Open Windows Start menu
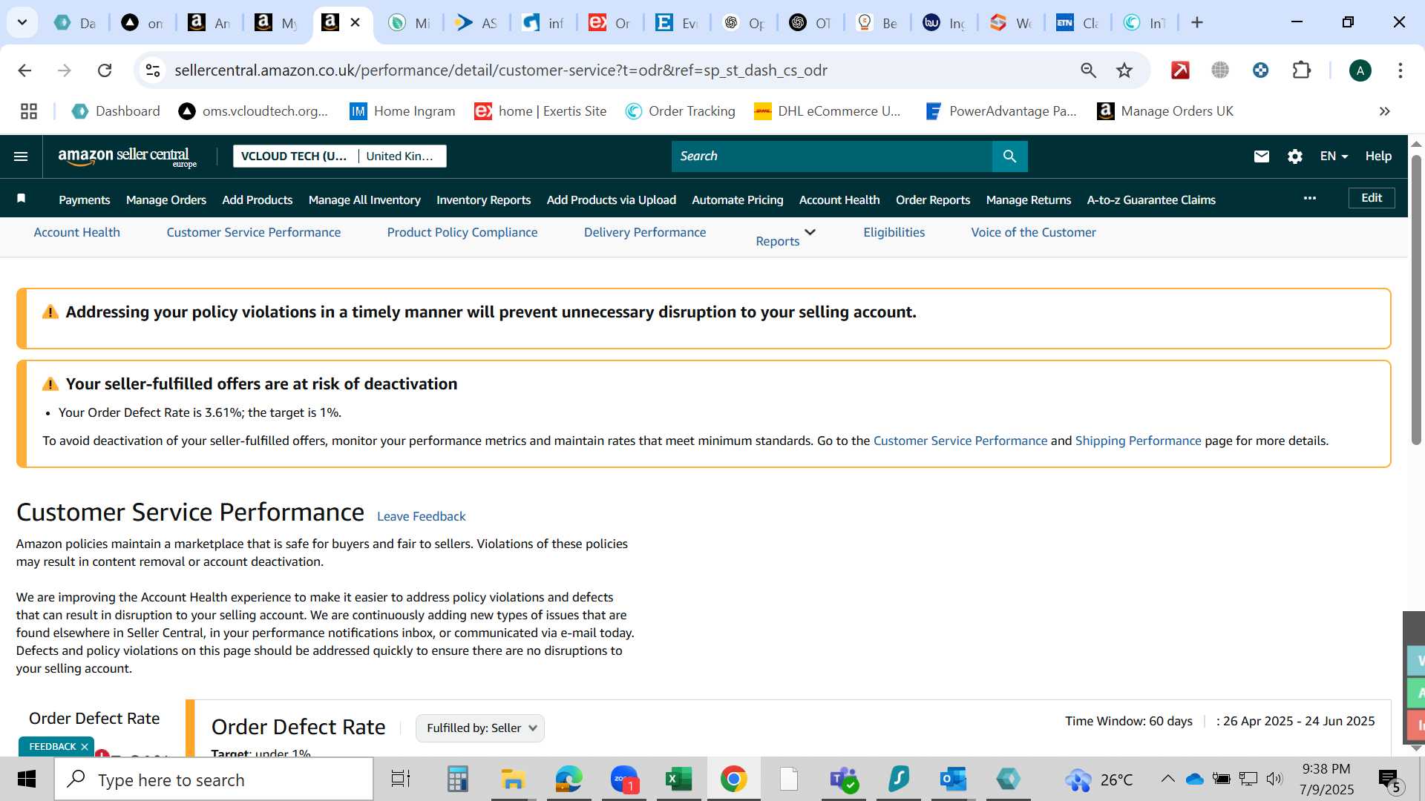 26,779
